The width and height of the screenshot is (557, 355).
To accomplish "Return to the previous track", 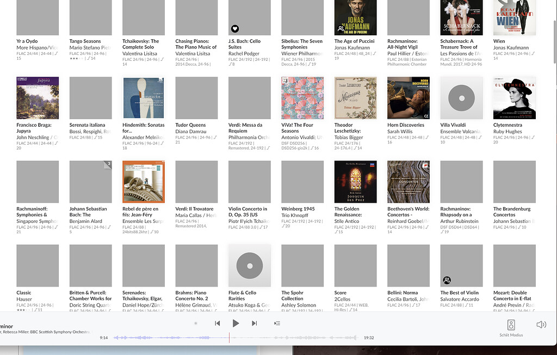I will point(218,323).
